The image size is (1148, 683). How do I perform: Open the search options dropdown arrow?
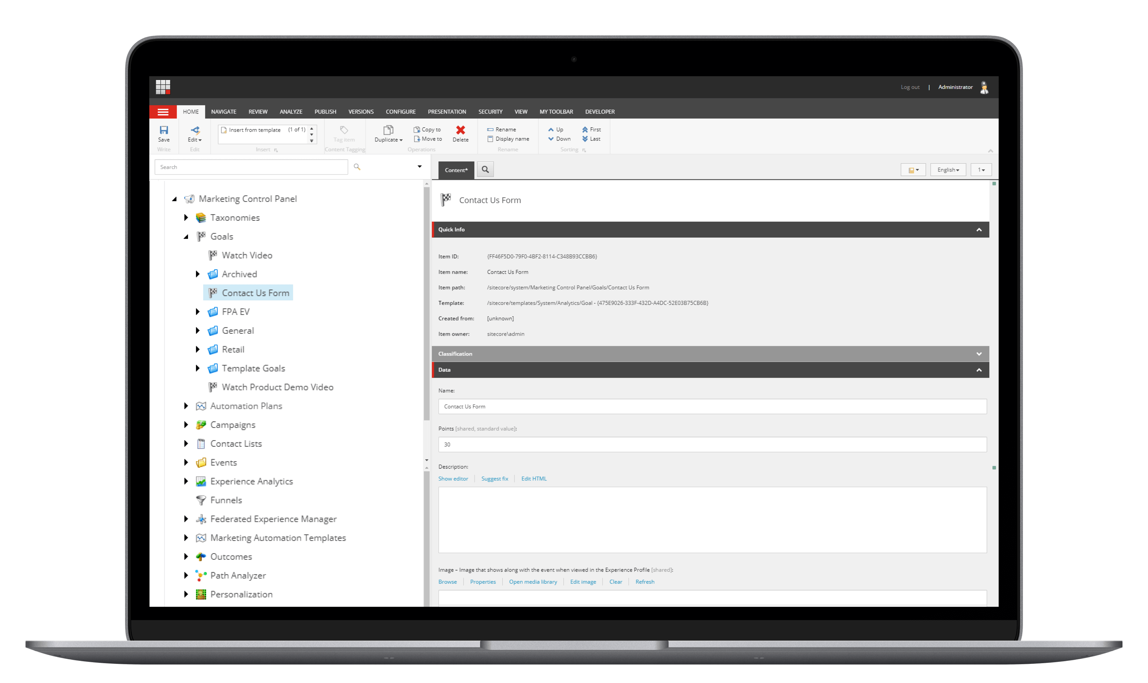419,167
